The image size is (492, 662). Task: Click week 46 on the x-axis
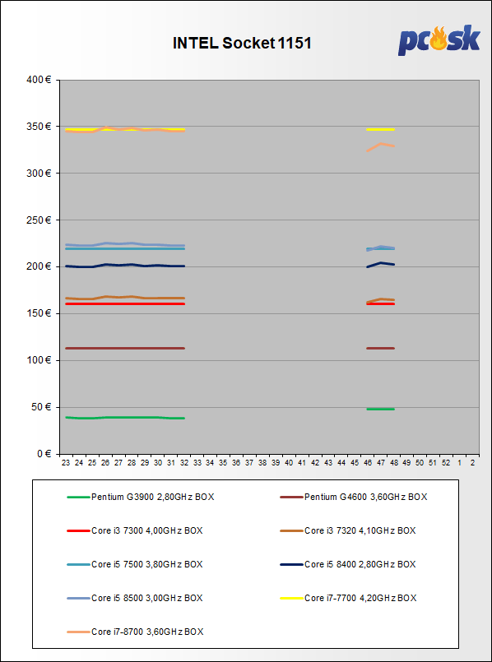coord(368,463)
